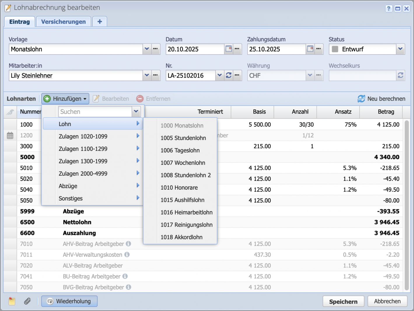Regenerate the Nr. using the refresh icon
The height and width of the screenshot is (311, 414).
point(229,75)
